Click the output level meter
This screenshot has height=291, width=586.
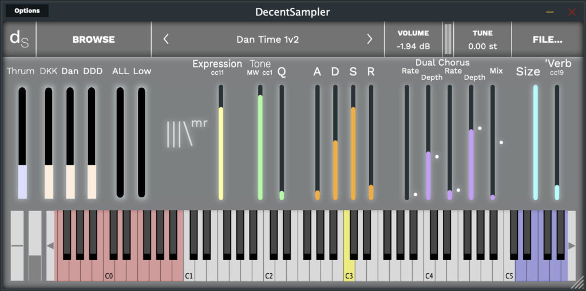(x=448, y=39)
